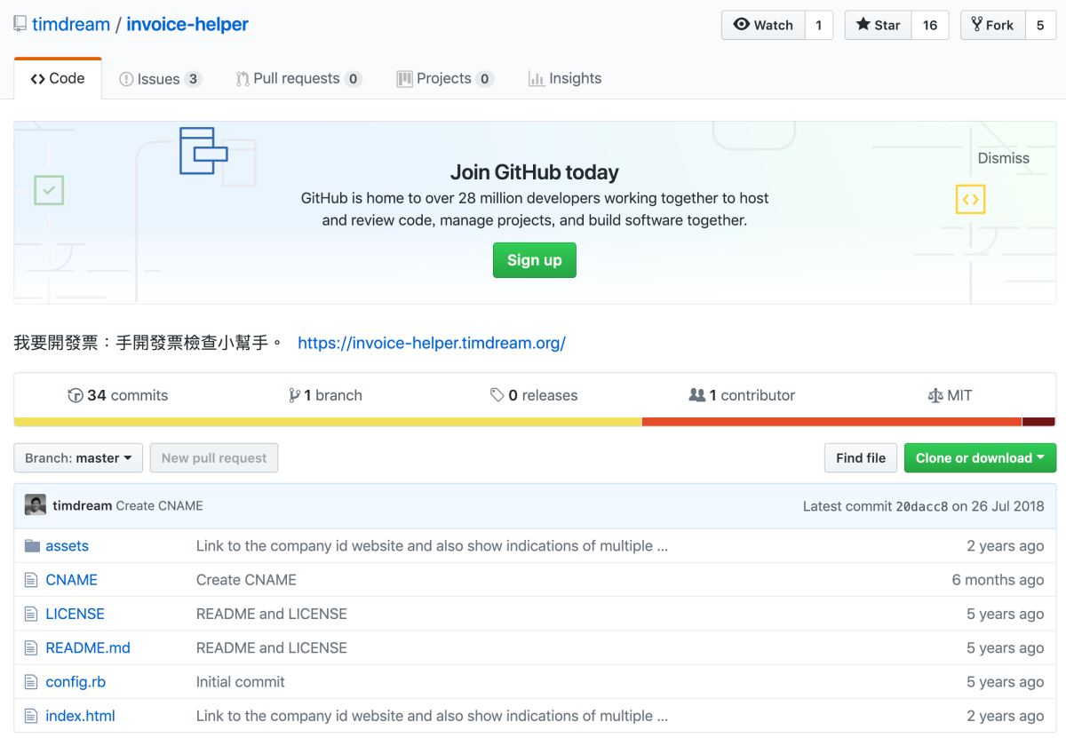Open the index.html file
This screenshot has height=738, width=1066.
81,716
